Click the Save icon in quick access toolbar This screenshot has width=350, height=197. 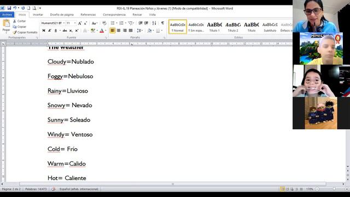(9, 8)
